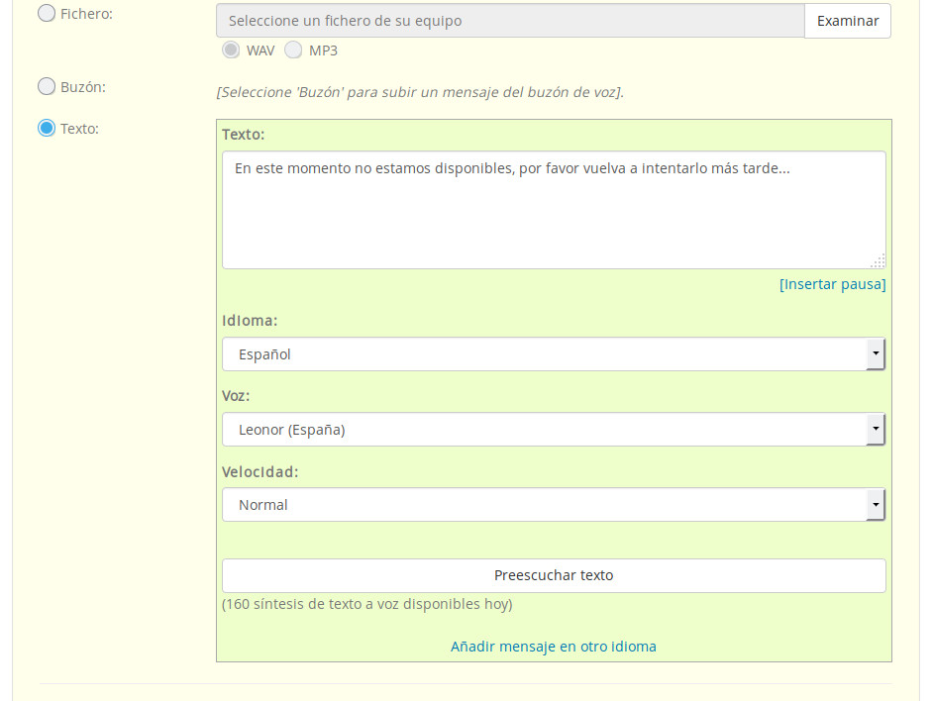Pick the MP3 format radio button
The image size is (933, 701).
[x=293, y=50]
